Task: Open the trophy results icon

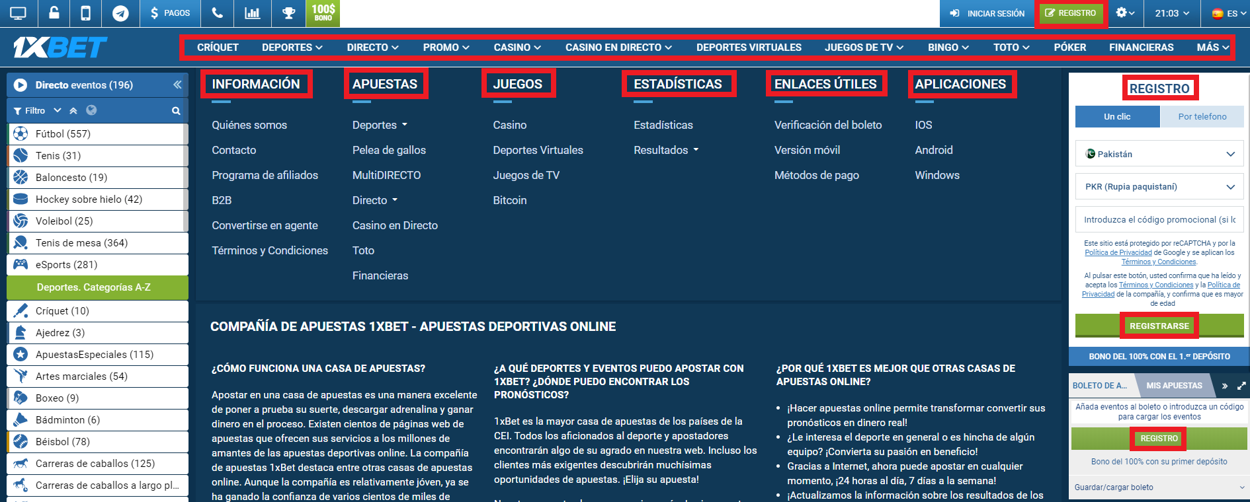Action: tap(288, 13)
